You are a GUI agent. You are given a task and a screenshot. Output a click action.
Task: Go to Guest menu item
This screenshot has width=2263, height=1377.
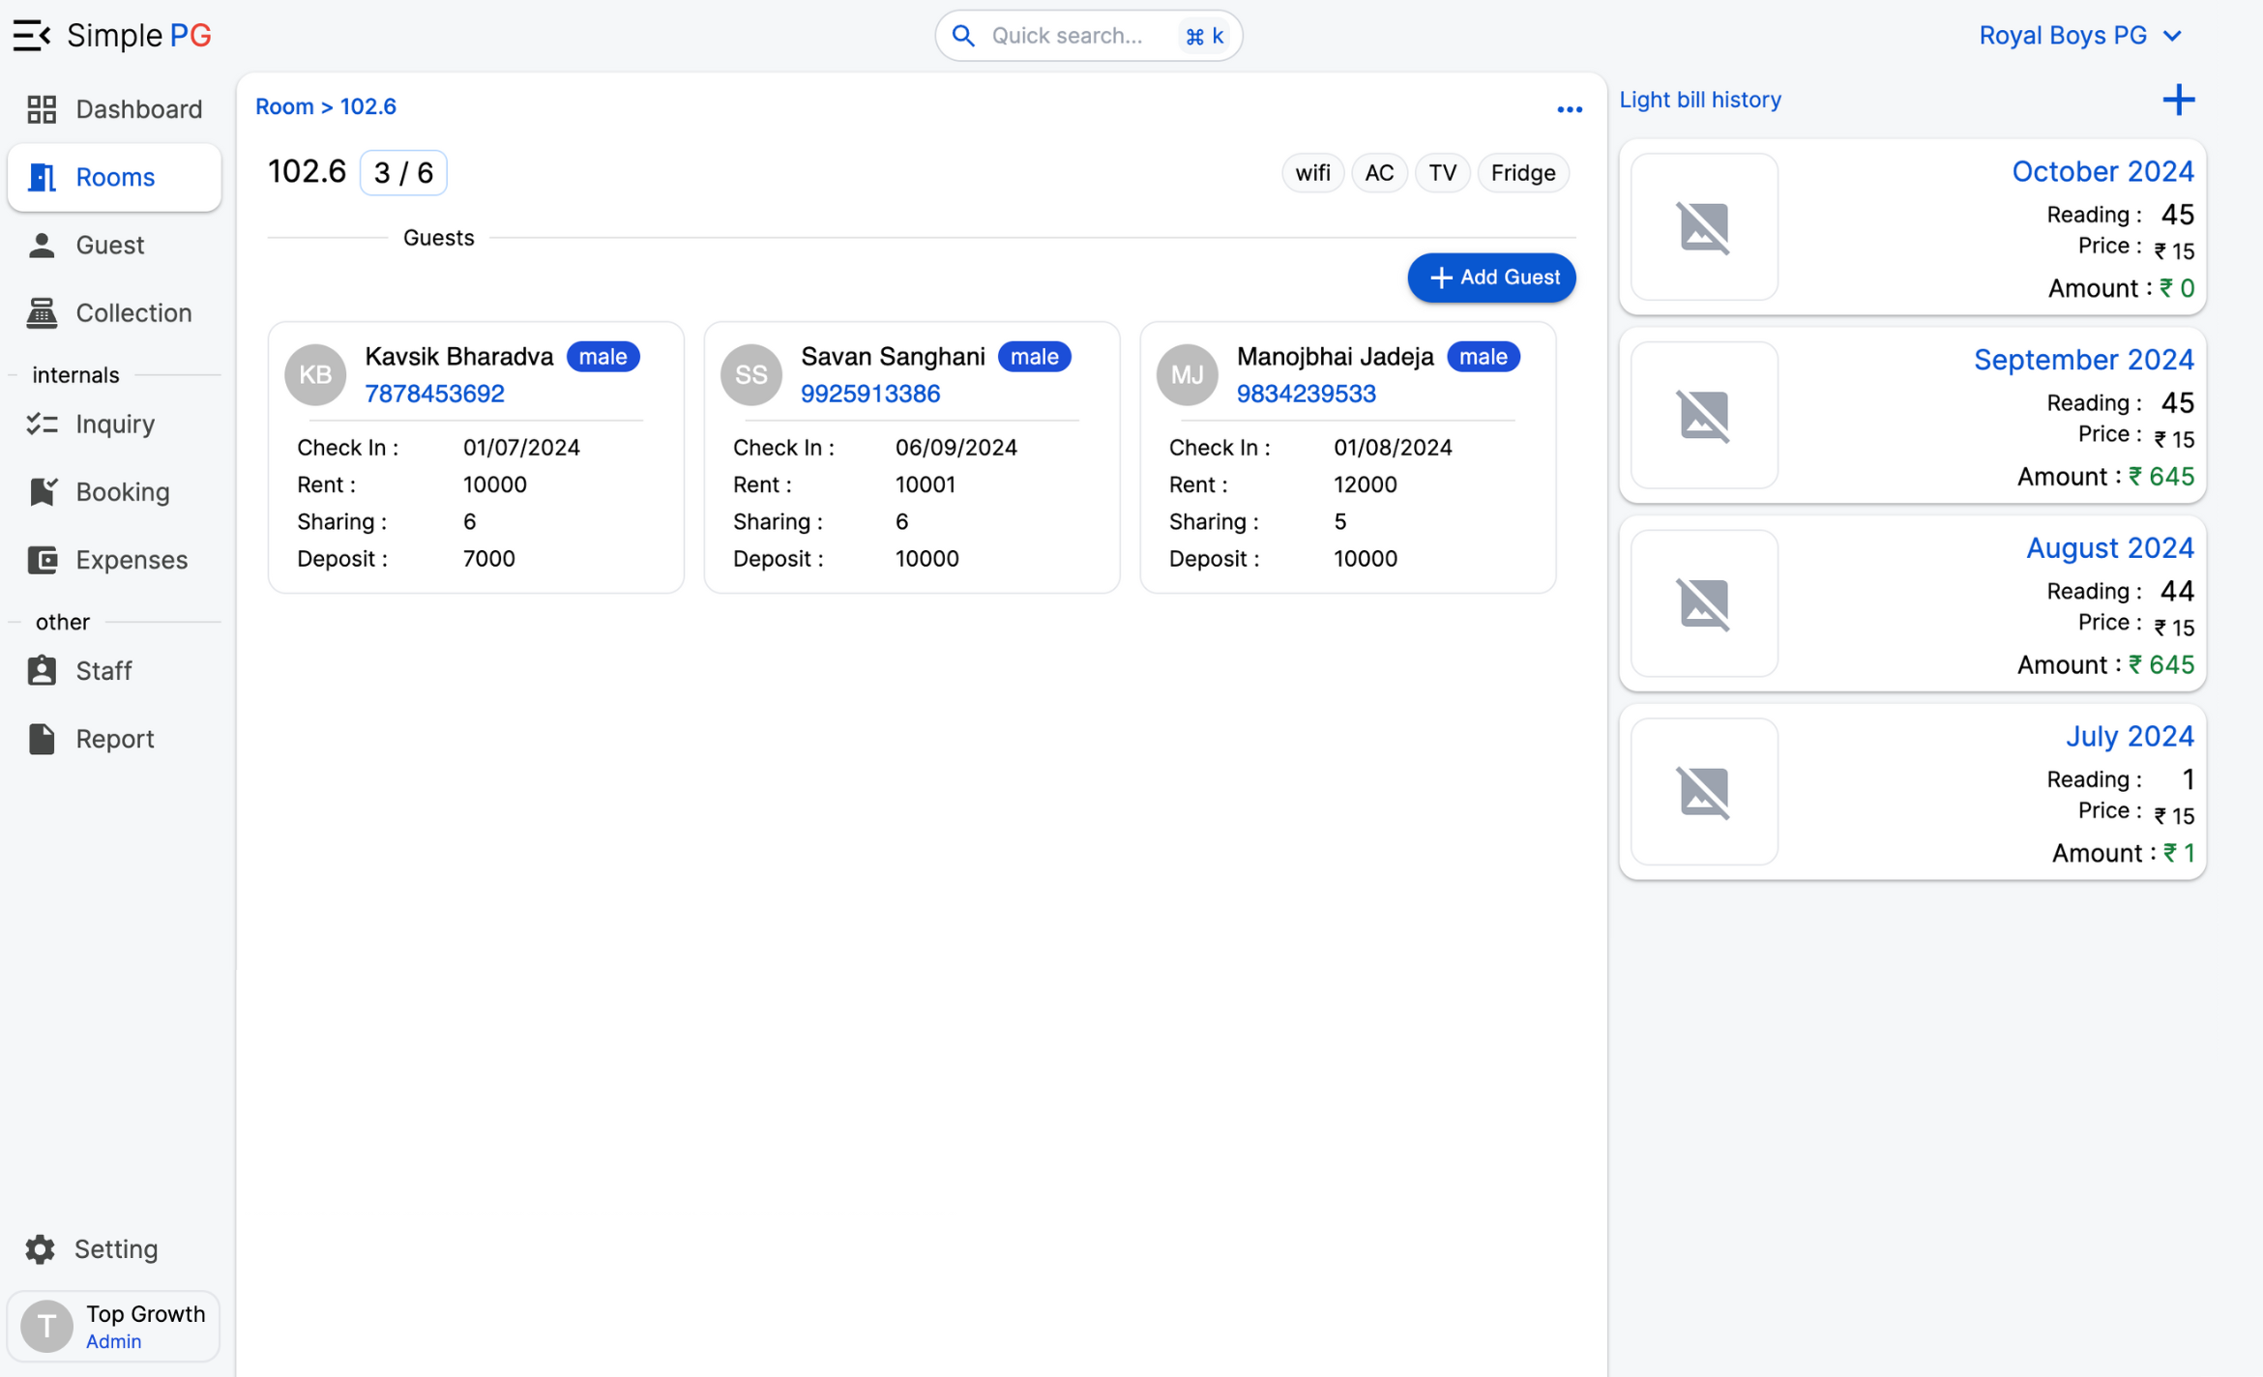tap(109, 246)
